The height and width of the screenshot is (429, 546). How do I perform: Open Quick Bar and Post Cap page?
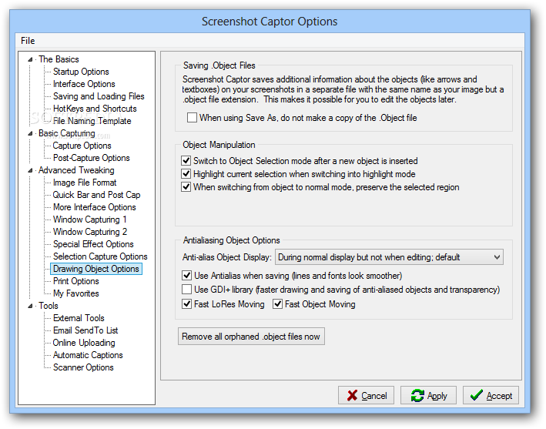coord(96,195)
